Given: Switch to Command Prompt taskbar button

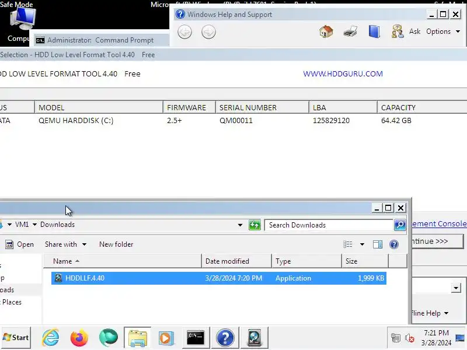Looking at the screenshot, I should click(x=196, y=338).
